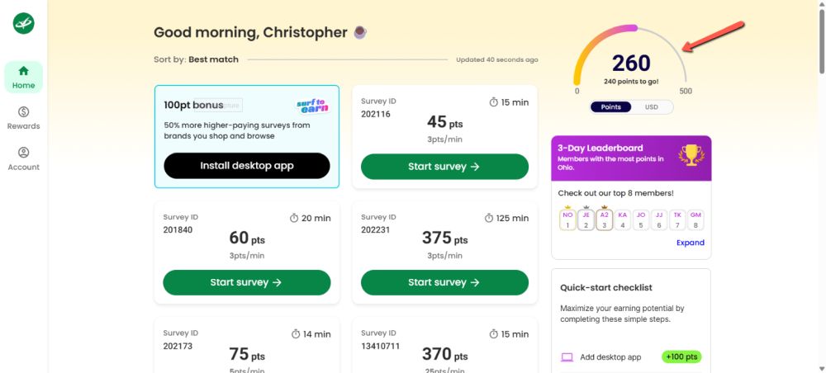Screen dimensions: 826x373
Task: Click the 260 points progress gauge
Action: tap(631, 63)
